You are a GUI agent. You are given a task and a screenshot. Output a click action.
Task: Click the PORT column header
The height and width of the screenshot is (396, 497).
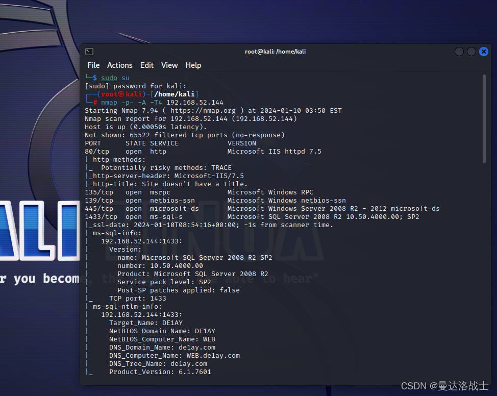click(x=93, y=143)
